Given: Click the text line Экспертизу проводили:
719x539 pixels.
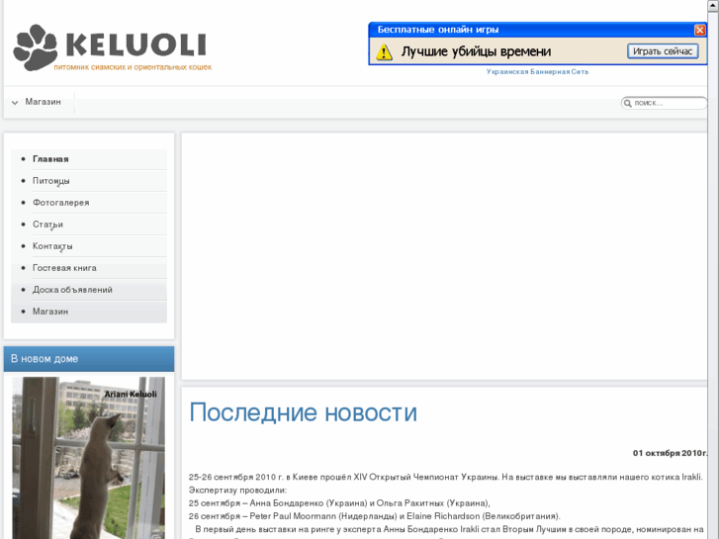Looking at the screenshot, I should 237,490.
